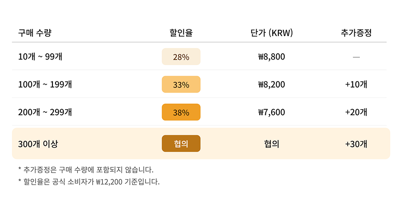Click the 추가증정 column header

coord(356,32)
